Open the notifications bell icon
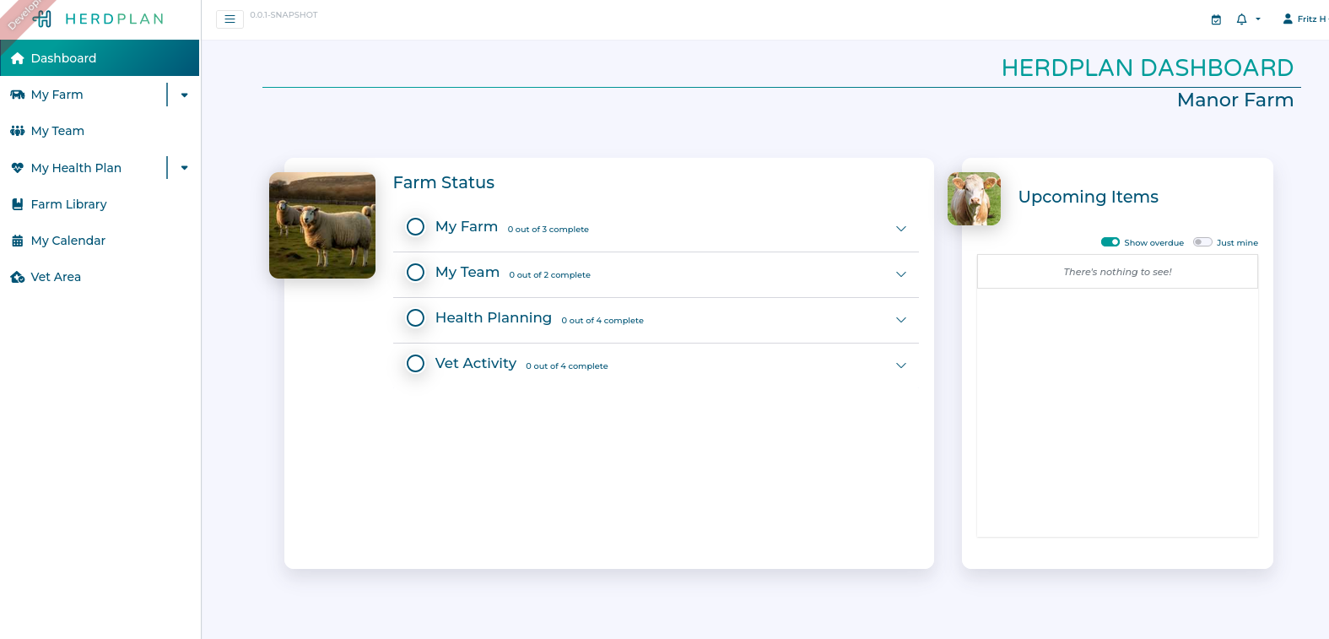1329x639 pixels. (1241, 19)
